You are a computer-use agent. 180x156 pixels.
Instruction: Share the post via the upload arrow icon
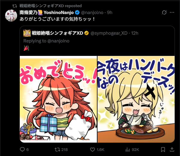tap(172, 149)
